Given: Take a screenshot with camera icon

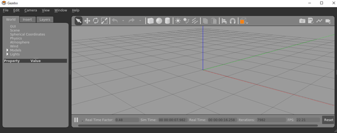Looking at the screenshot, I should [302, 21].
